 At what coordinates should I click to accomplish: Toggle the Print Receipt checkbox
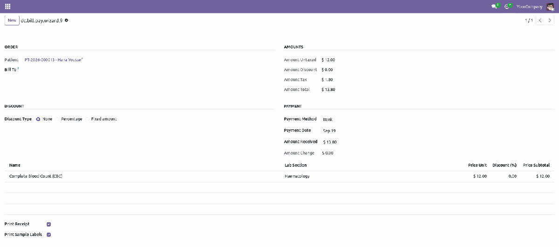[x=49, y=224]
